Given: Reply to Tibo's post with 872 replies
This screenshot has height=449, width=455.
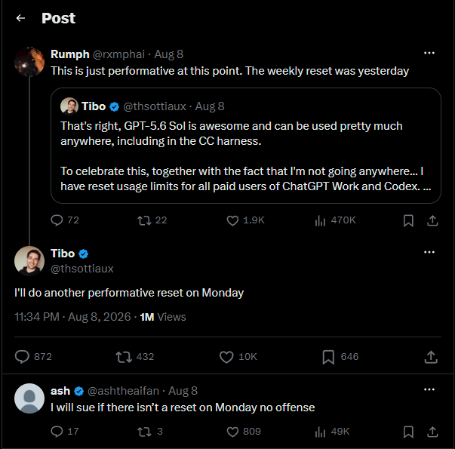Looking at the screenshot, I should pyautogui.click(x=22, y=357).
